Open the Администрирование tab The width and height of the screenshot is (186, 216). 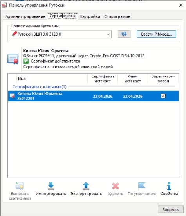[25, 16]
